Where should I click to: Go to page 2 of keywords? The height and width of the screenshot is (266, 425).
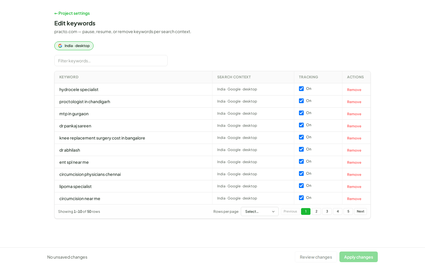(x=316, y=212)
